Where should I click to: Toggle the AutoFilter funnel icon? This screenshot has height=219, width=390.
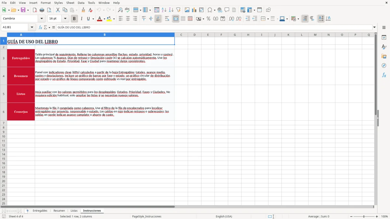pos(178,10)
